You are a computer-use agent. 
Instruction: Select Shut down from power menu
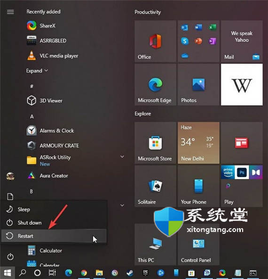(54, 222)
